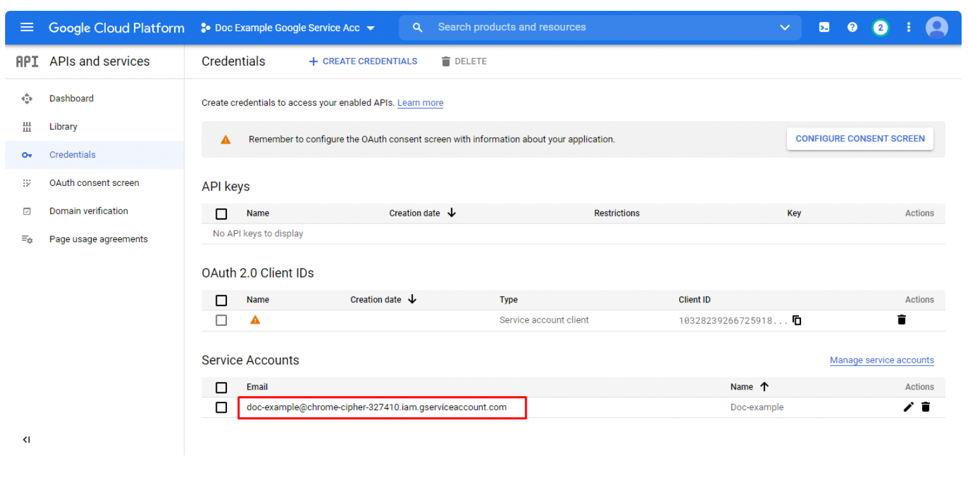The width and height of the screenshot is (968, 489).
Task: Click the Key column header
Action: [794, 213]
